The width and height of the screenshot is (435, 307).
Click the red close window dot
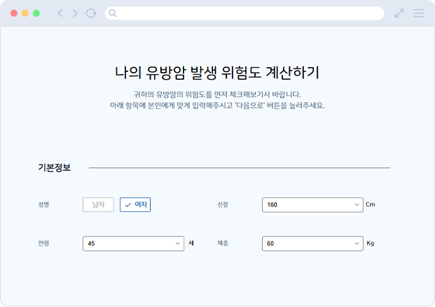(14, 13)
